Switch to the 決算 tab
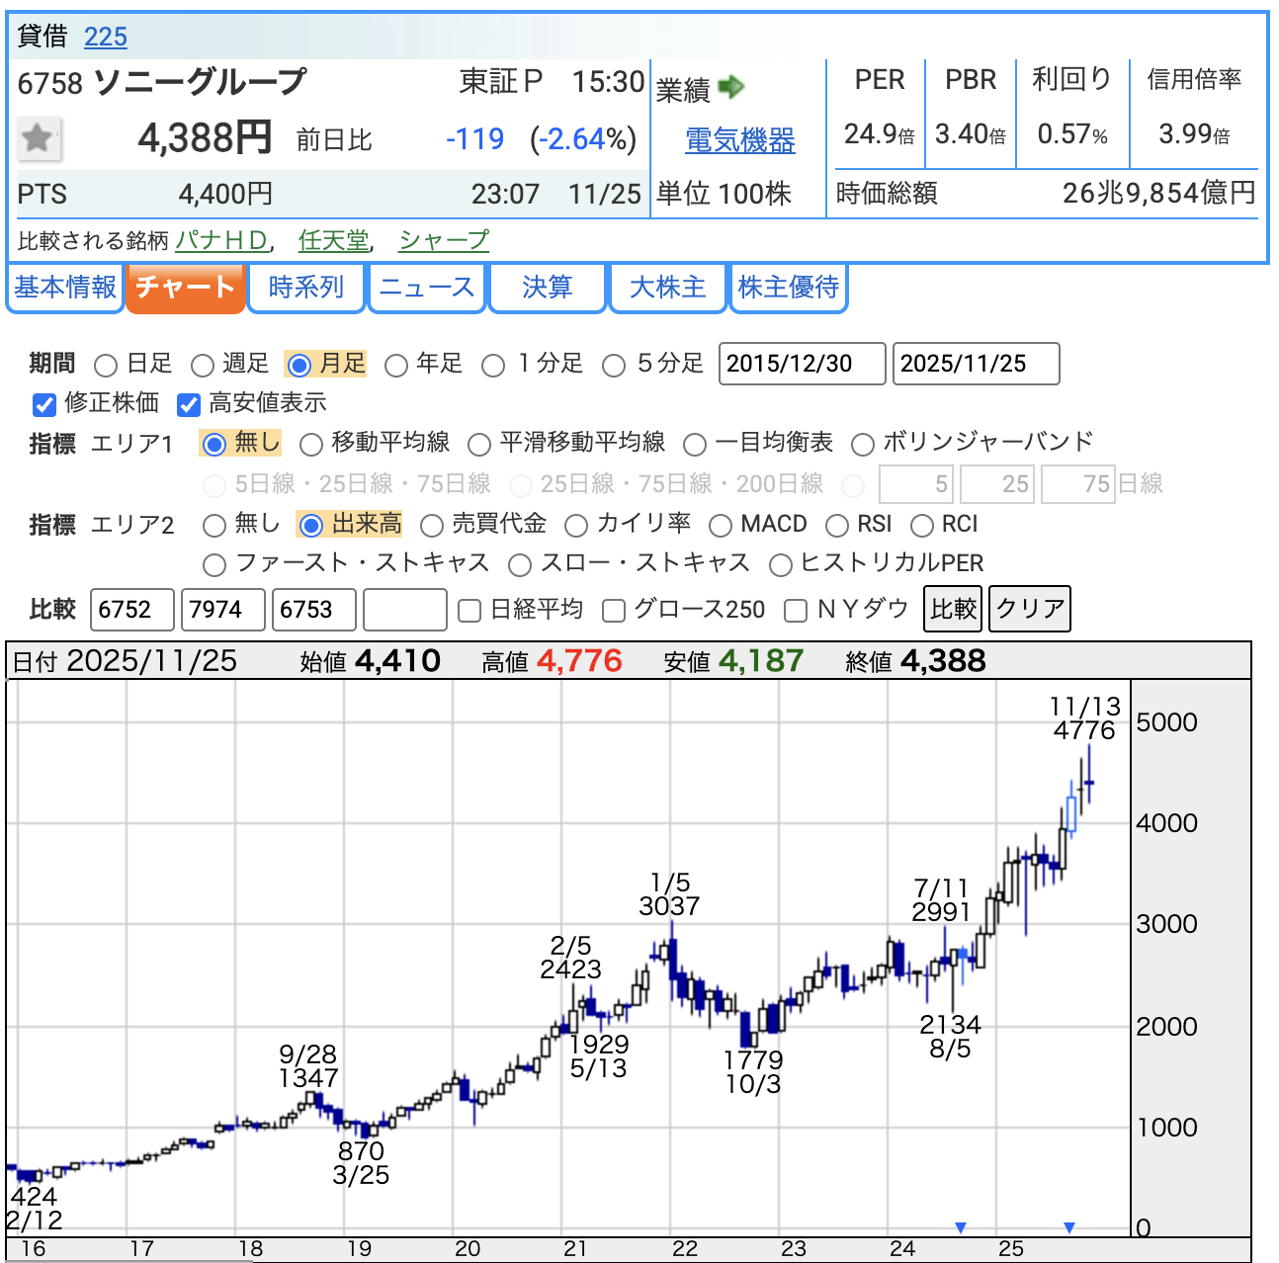Viewport: 1279px width, 1263px height. click(x=548, y=288)
